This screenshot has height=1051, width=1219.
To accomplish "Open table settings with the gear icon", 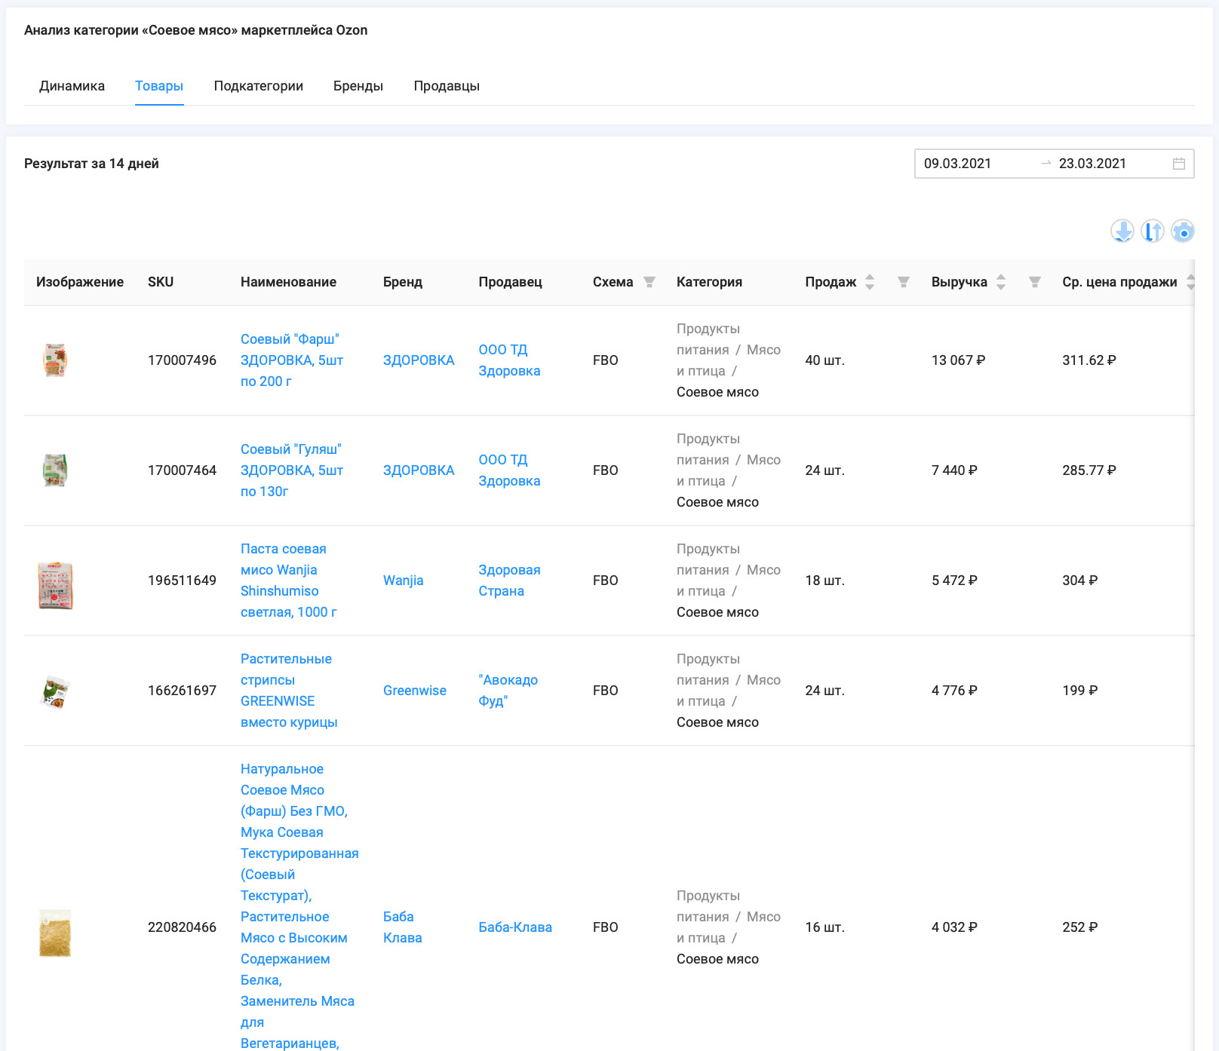I will point(1183,231).
